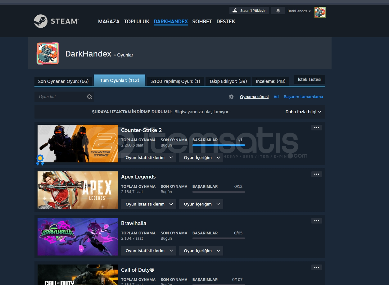The image size is (389, 285).
Task: Open the games list settings gear
Action: 231,97
